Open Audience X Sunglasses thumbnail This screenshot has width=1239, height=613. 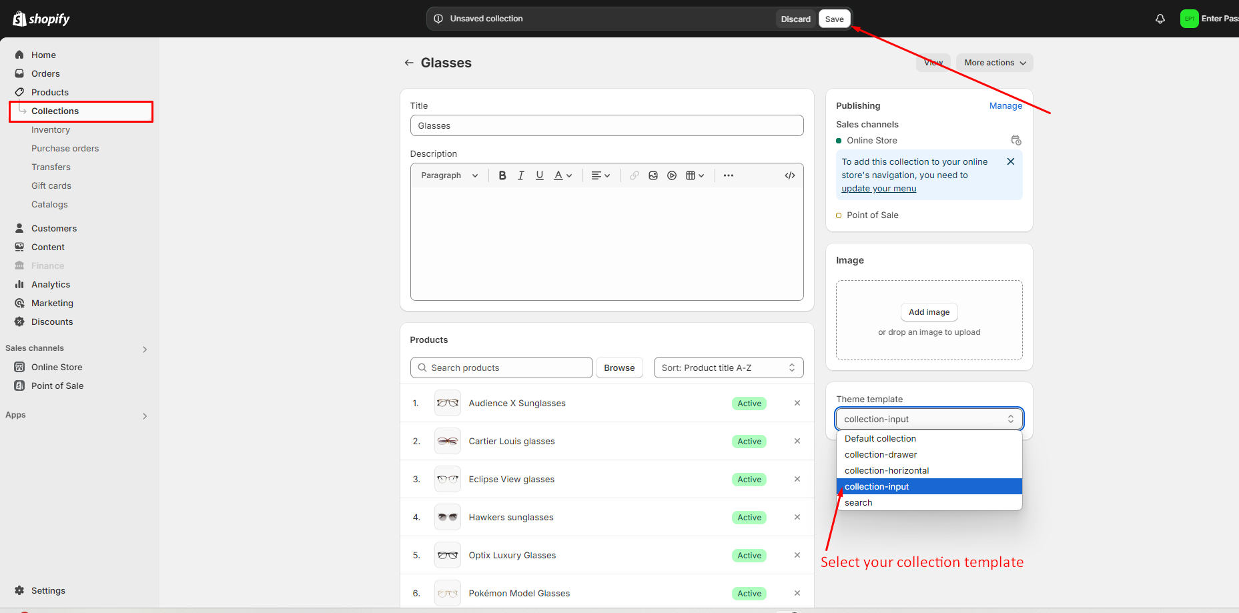[448, 403]
